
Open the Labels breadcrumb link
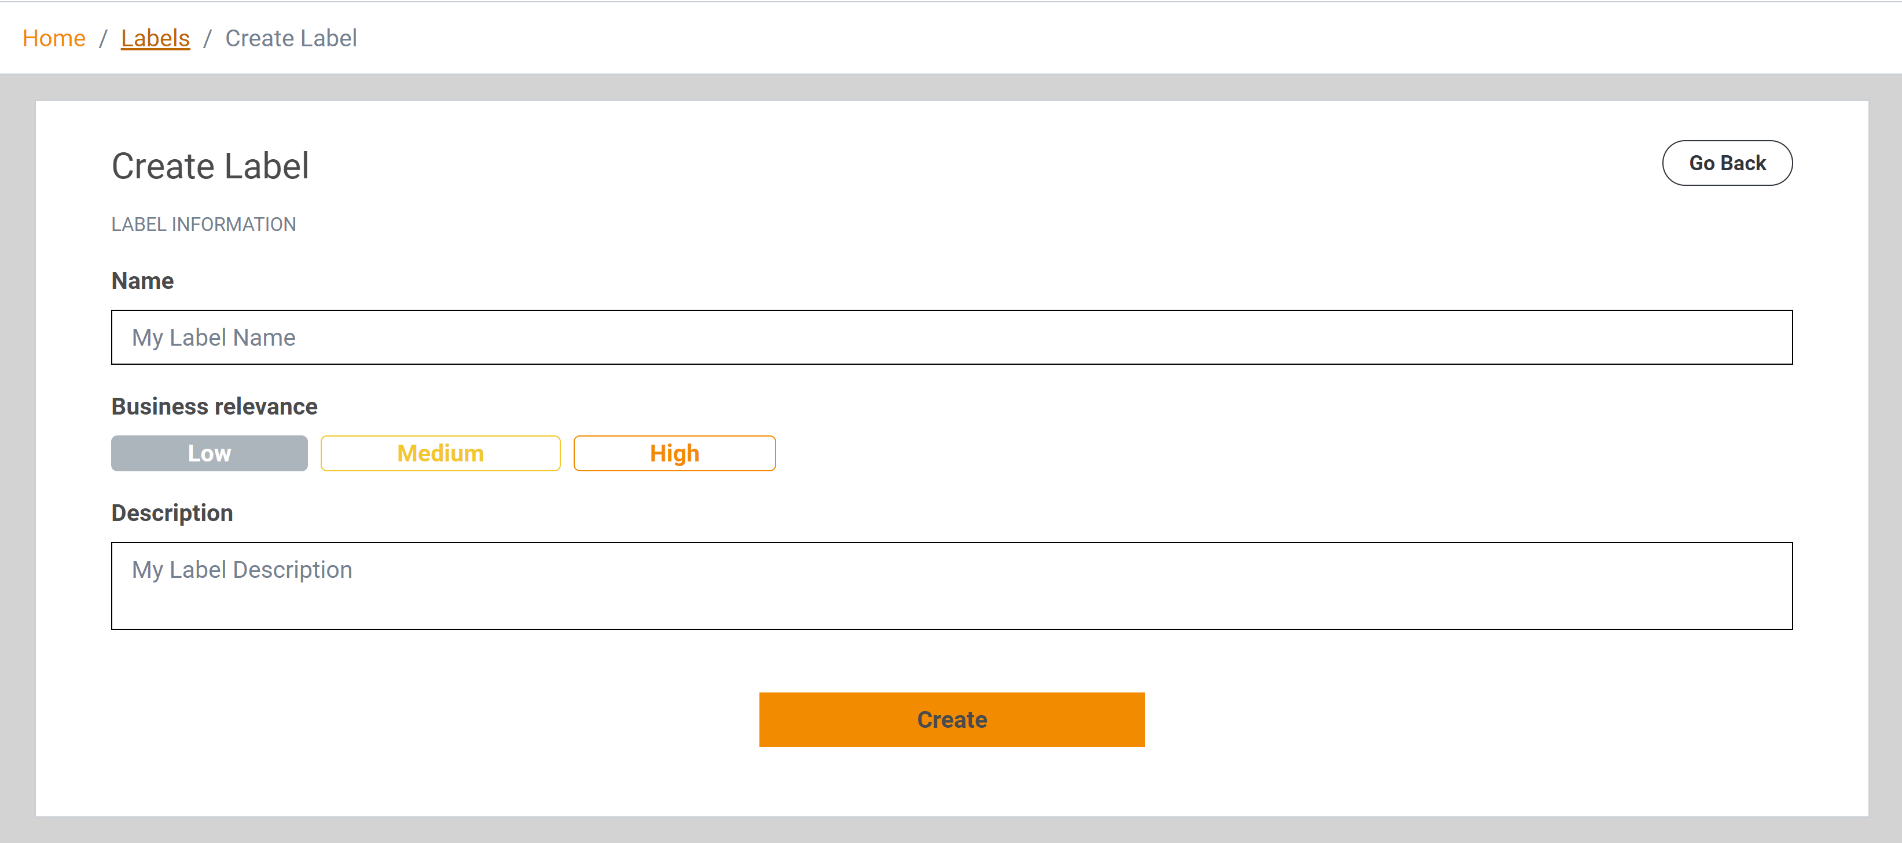click(x=155, y=38)
